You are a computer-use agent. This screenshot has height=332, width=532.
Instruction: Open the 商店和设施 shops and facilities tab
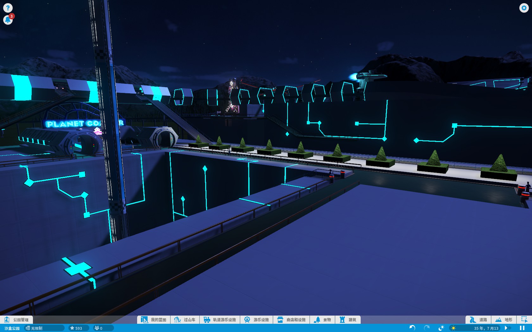pos(291,320)
